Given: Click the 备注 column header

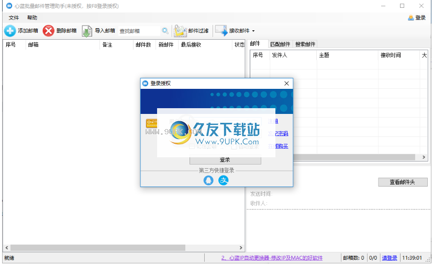Looking at the screenshot, I should 107,44.
